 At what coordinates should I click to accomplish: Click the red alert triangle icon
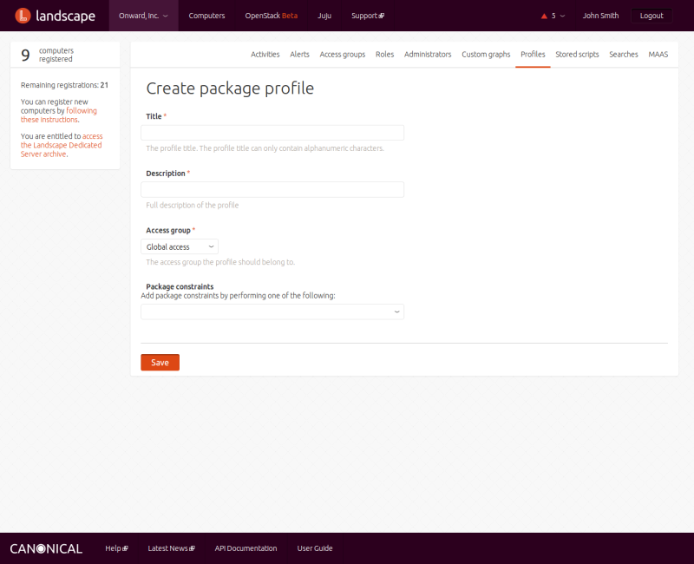544,16
